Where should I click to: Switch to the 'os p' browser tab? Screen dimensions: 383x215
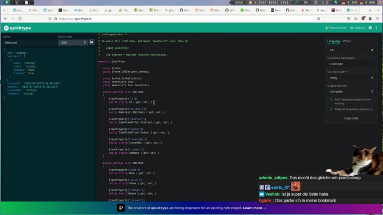tap(18, 10)
